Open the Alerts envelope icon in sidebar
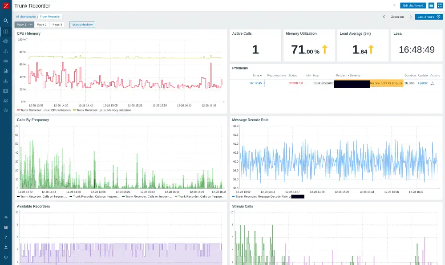This screenshot has height=265, width=445. pos(6,91)
